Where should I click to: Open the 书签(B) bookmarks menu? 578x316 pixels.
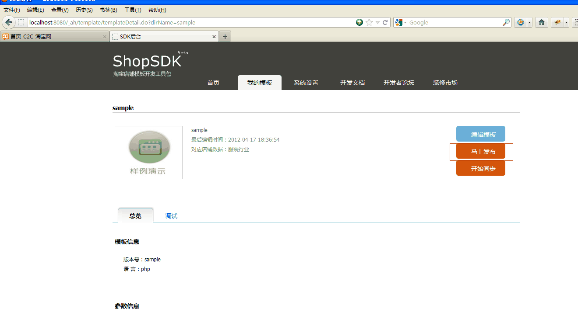[x=108, y=10]
